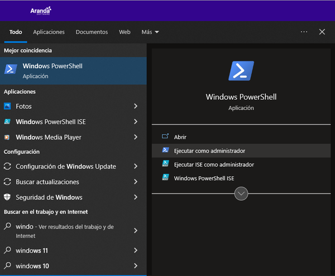The width and height of the screenshot is (335, 276).
Task: Click the ISE icon in preview action list
Action: click(x=165, y=177)
